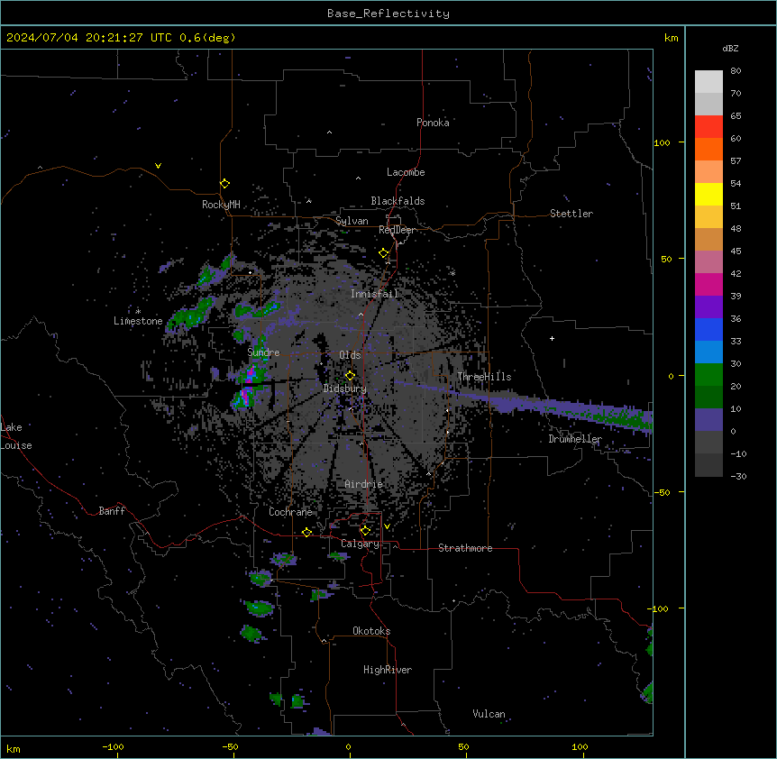The width and height of the screenshot is (777, 759).
Task: Click the -30 value at legend bottom
Action: tap(738, 476)
